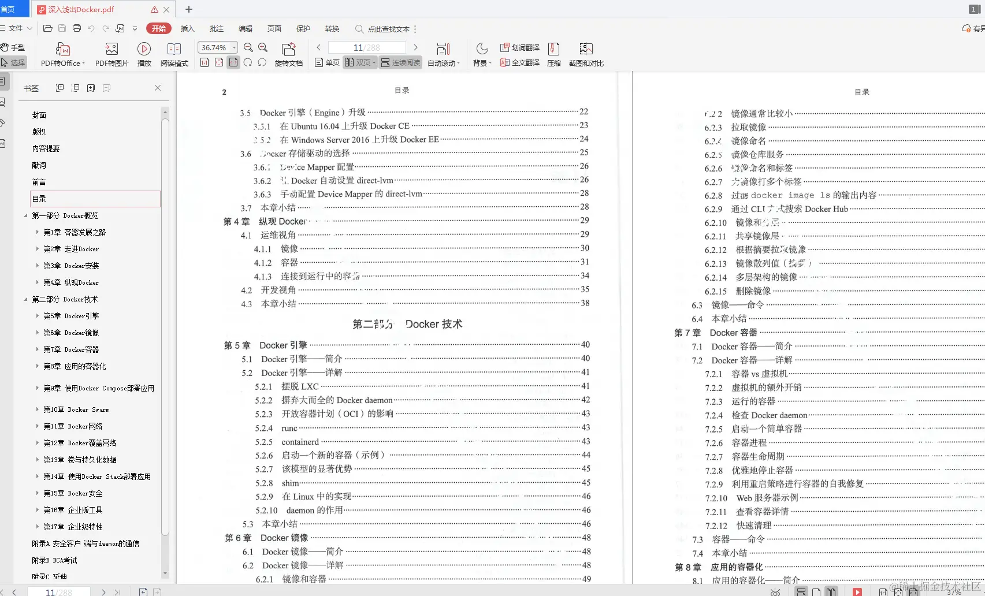Viewport: 985px width, 596px height.
Task: Expand the 第5章 Docker引擎 bookmark
Action: 38,316
